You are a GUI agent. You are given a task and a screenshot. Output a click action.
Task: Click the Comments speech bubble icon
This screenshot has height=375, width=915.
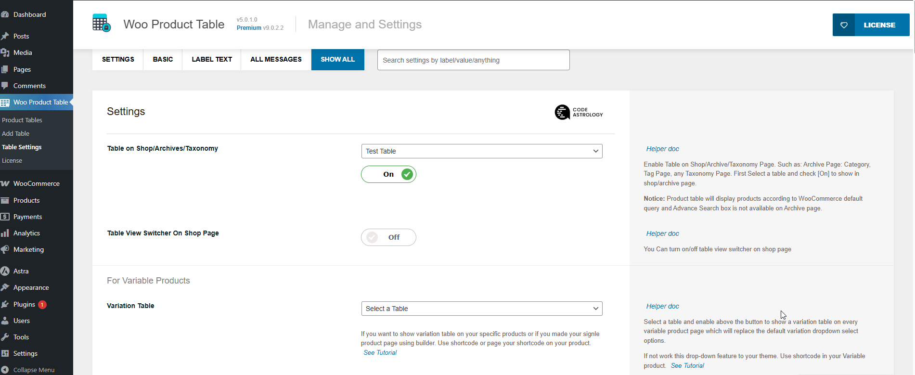(x=5, y=86)
